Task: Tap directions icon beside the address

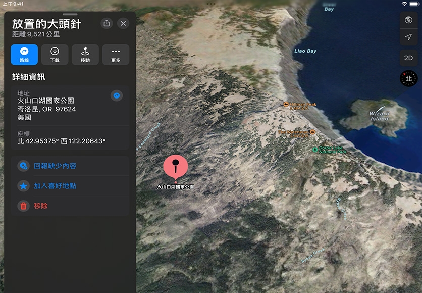Action: pyautogui.click(x=117, y=95)
